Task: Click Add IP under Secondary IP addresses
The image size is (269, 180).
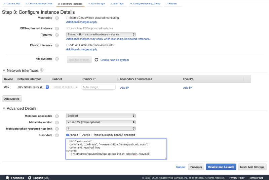Action: 124,88
